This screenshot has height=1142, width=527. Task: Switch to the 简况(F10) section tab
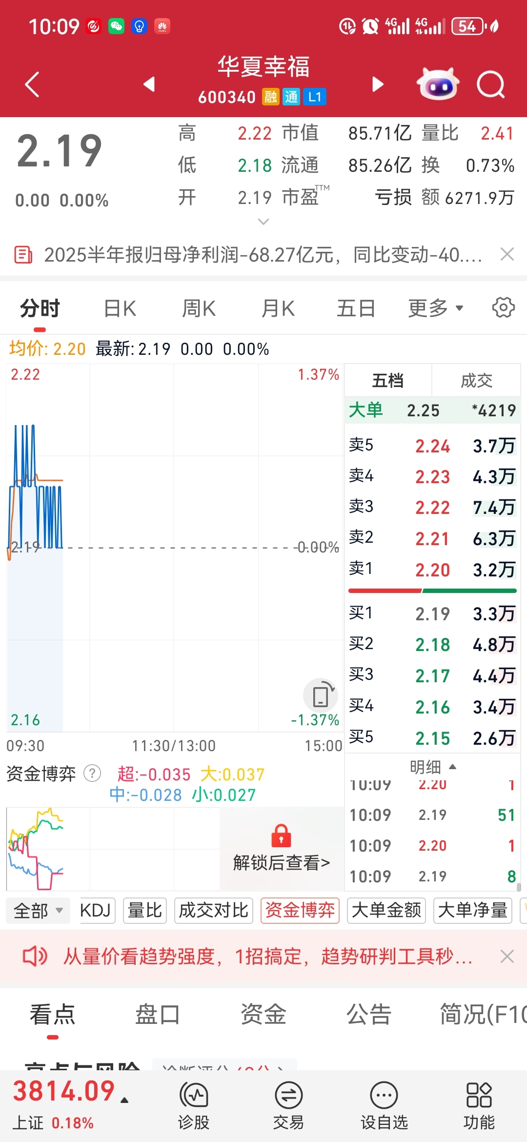483,1014
